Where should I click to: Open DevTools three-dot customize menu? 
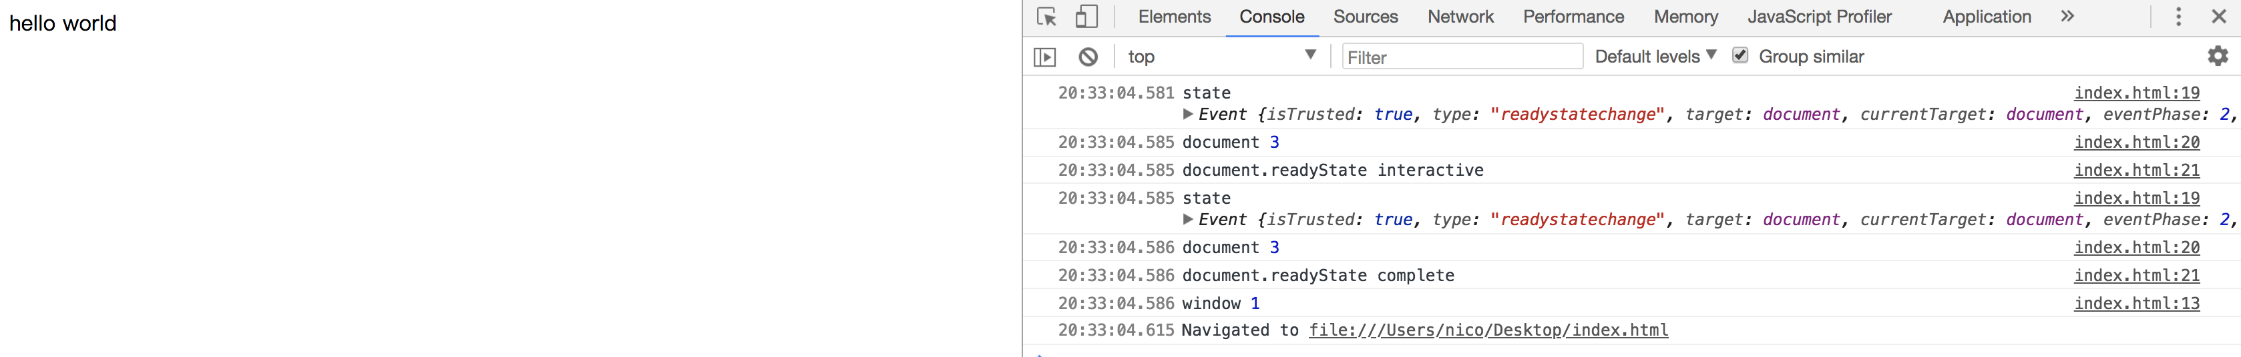click(x=2178, y=17)
